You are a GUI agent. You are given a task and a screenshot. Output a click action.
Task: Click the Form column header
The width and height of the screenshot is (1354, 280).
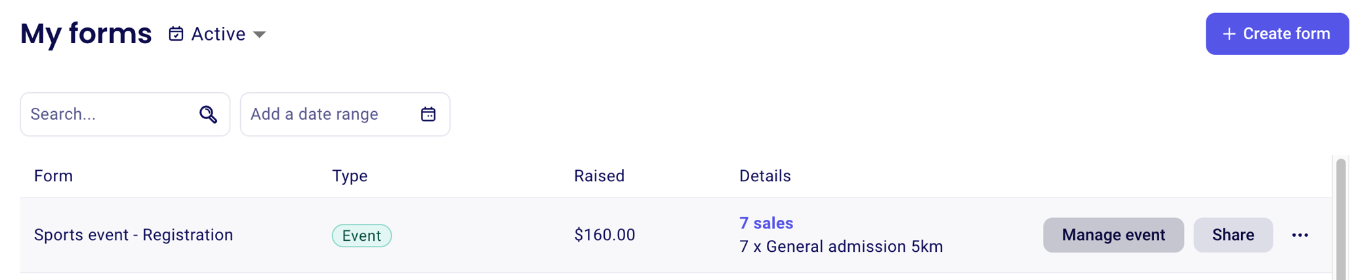click(x=53, y=176)
